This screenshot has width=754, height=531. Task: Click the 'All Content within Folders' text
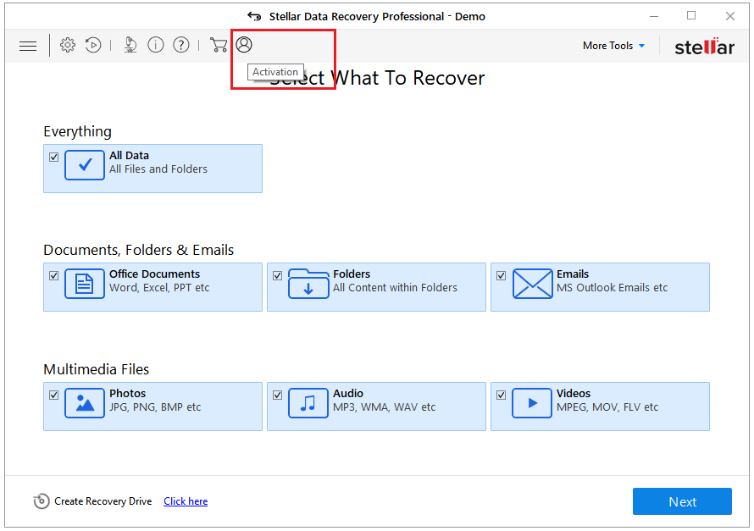tap(396, 288)
